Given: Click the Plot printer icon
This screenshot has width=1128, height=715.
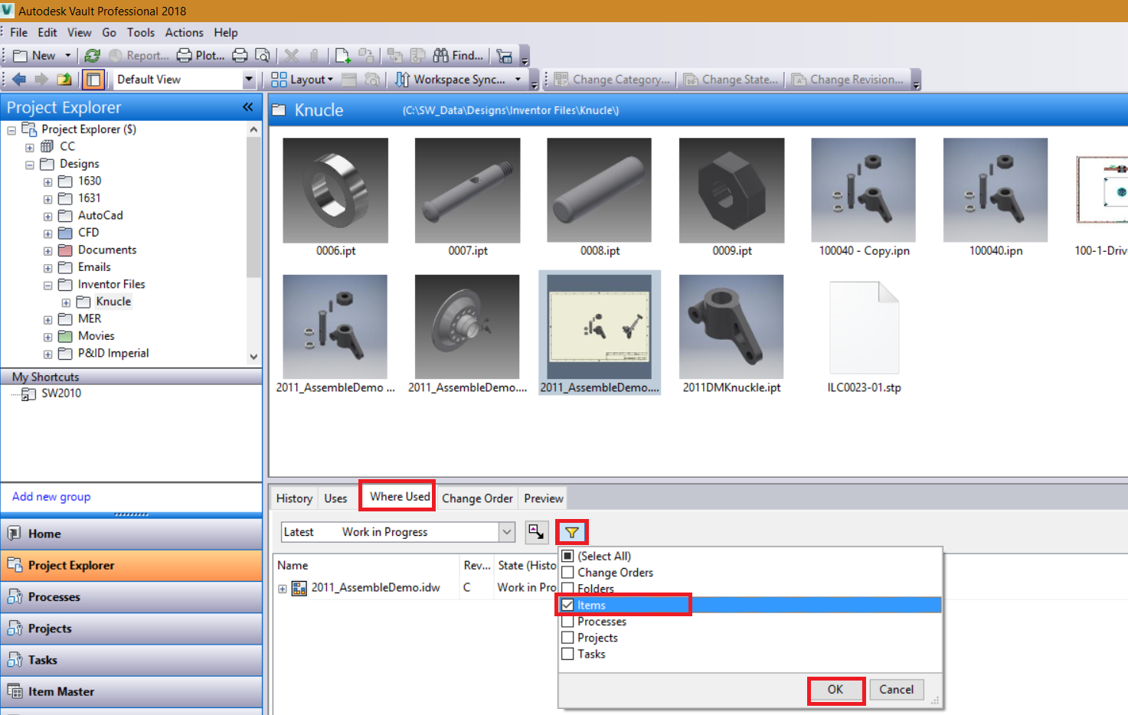Looking at the screenshot, I should point(184,55).
